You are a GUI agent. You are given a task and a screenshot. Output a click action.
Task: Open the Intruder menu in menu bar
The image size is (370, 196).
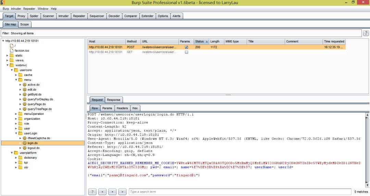pos(16,9)
